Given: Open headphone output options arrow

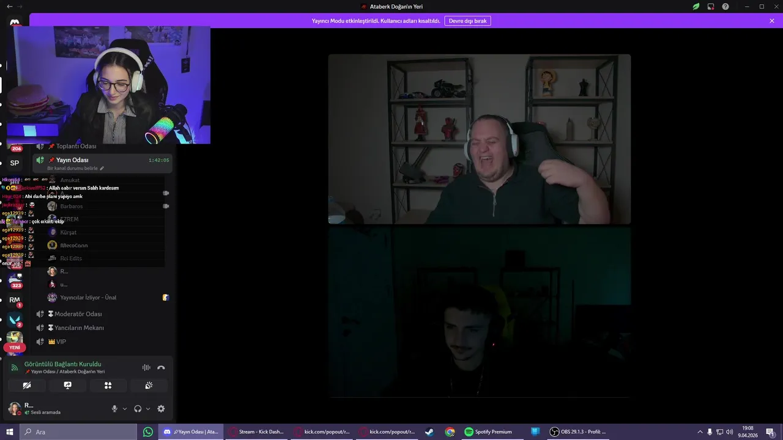Looking at the screenshot, I should (x=148, y=409).
